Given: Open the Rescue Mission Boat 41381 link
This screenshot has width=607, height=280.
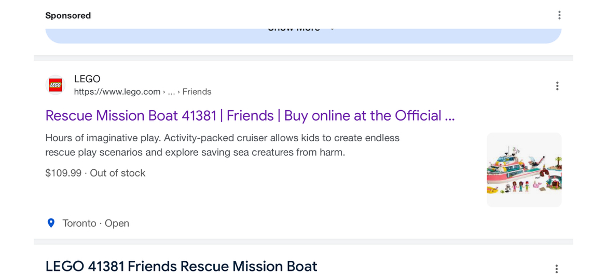Looking at the screenshot, I should pyautogui.click(x=250, y=115).
